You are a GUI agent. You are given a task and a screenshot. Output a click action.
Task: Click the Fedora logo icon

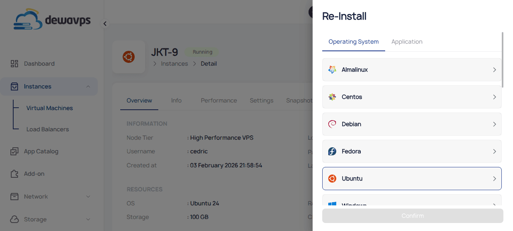[x=332, y=151]
